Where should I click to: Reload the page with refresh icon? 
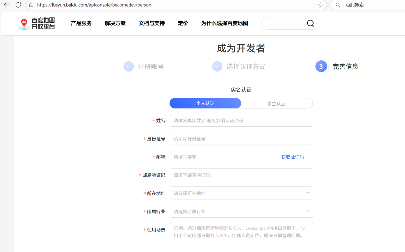pos(18,5)
